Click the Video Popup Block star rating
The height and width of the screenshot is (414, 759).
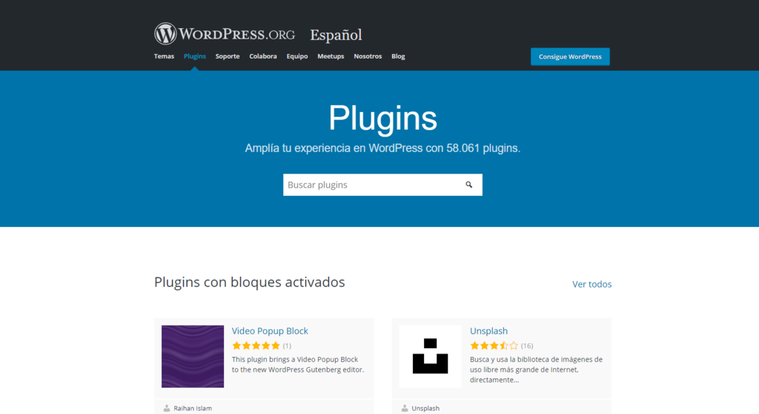pos(256,346)
